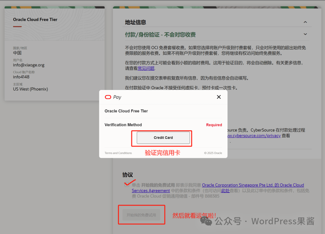Click the © 2025 Oracle footer text
The image size is (325, 234).
click(213, 153)
